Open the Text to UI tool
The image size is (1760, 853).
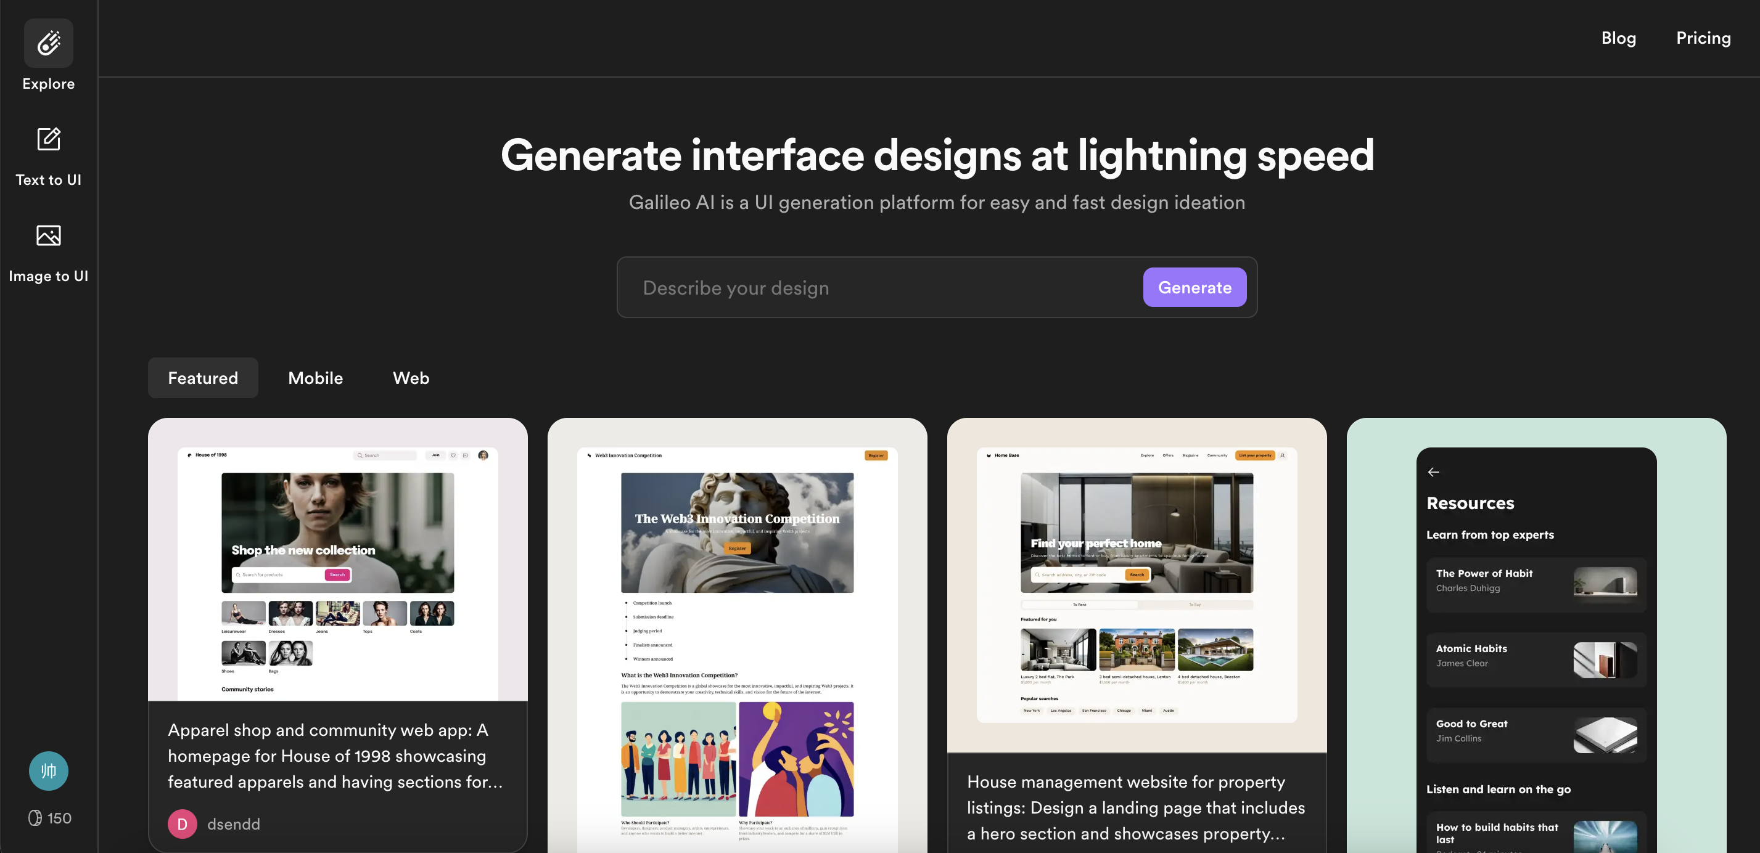tap(49, 156)
